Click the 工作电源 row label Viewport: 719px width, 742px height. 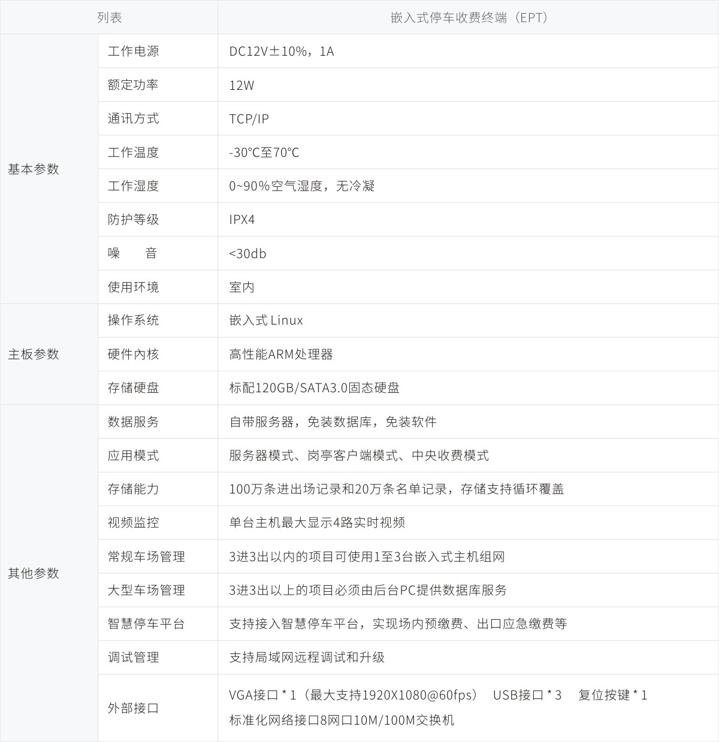(133, 52)
